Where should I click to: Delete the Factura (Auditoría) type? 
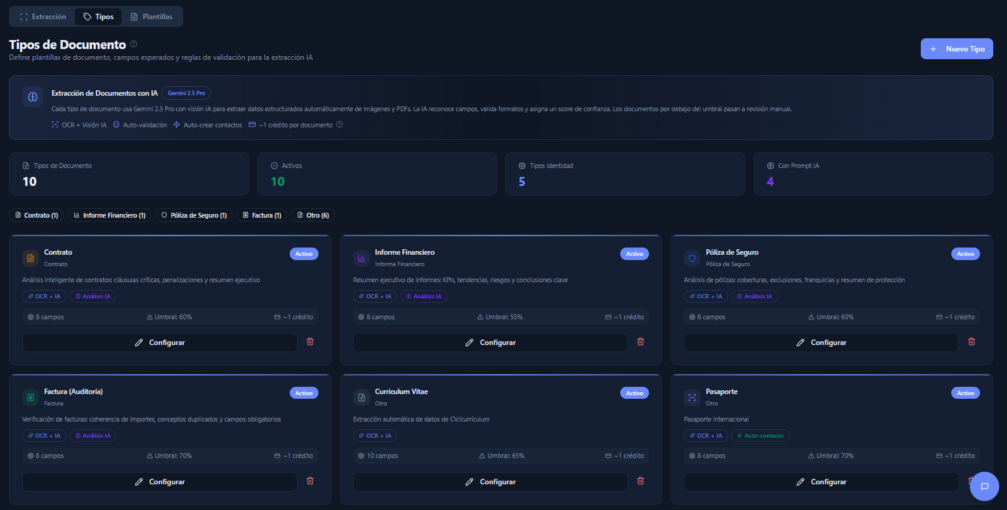310,481
